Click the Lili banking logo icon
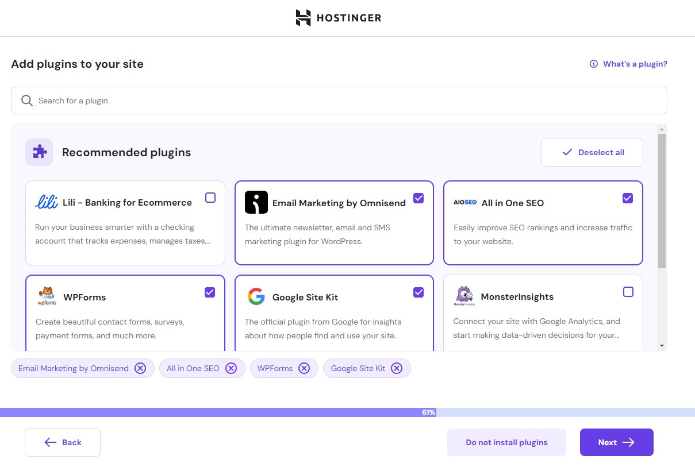695x467 pixels. (47, 202)
